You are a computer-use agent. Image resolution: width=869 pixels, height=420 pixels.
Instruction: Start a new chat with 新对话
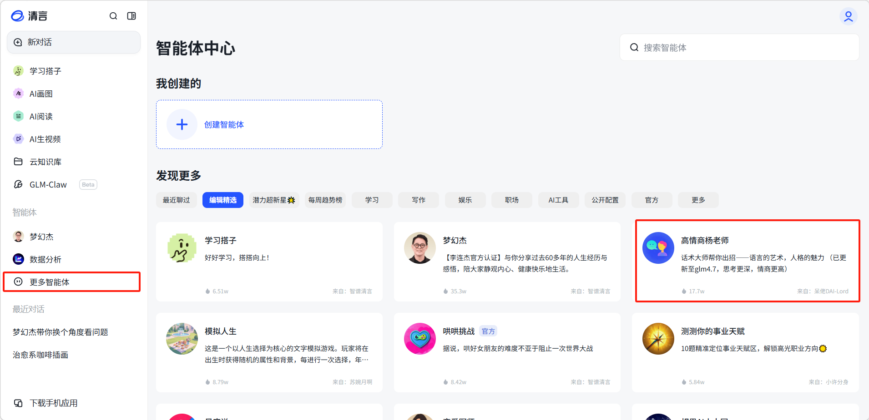[74, 42]
